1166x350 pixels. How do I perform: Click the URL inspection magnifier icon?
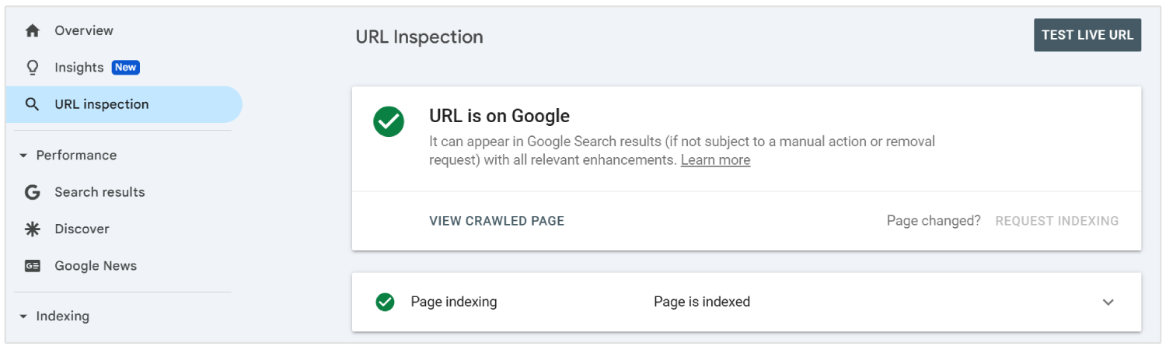[32, 104]
